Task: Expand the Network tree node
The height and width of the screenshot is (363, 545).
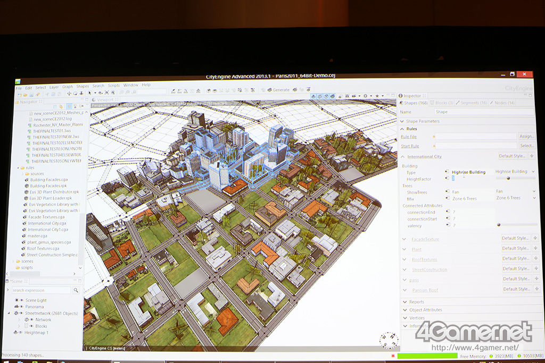Action: click(x=20, y=320)
